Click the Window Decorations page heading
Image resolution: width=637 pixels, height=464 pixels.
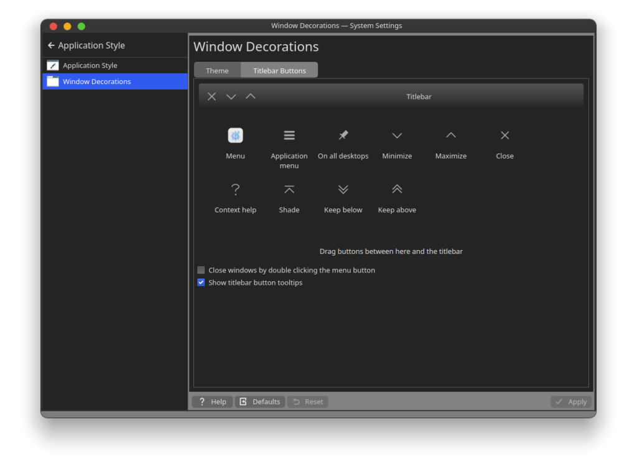[256, 47]
